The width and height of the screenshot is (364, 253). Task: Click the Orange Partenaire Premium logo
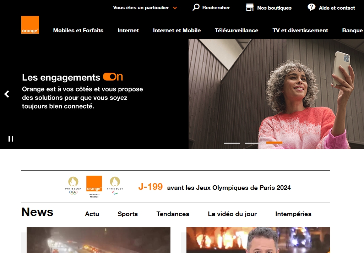coord(94,187)
